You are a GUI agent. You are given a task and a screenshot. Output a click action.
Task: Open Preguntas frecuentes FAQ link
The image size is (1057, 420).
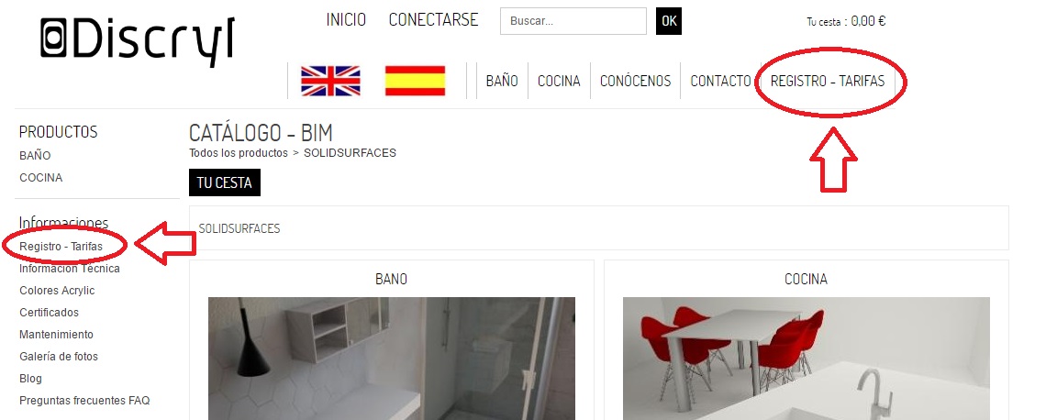[x=85, y=401]
